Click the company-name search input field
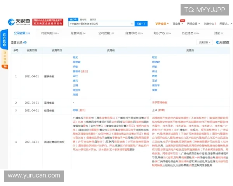This screenshot has width=233, height=186. pyautogui.click(x=101, y=24)
